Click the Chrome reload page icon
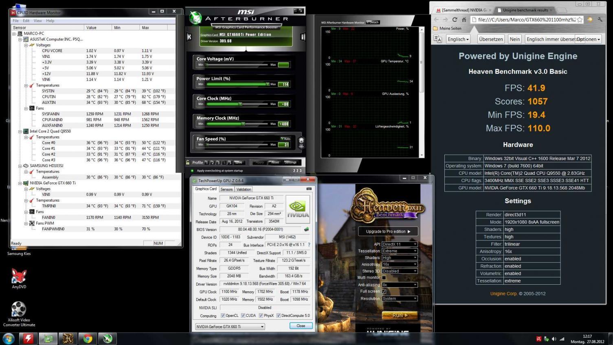This screenshot has width=613, height=345. (455, 20)
